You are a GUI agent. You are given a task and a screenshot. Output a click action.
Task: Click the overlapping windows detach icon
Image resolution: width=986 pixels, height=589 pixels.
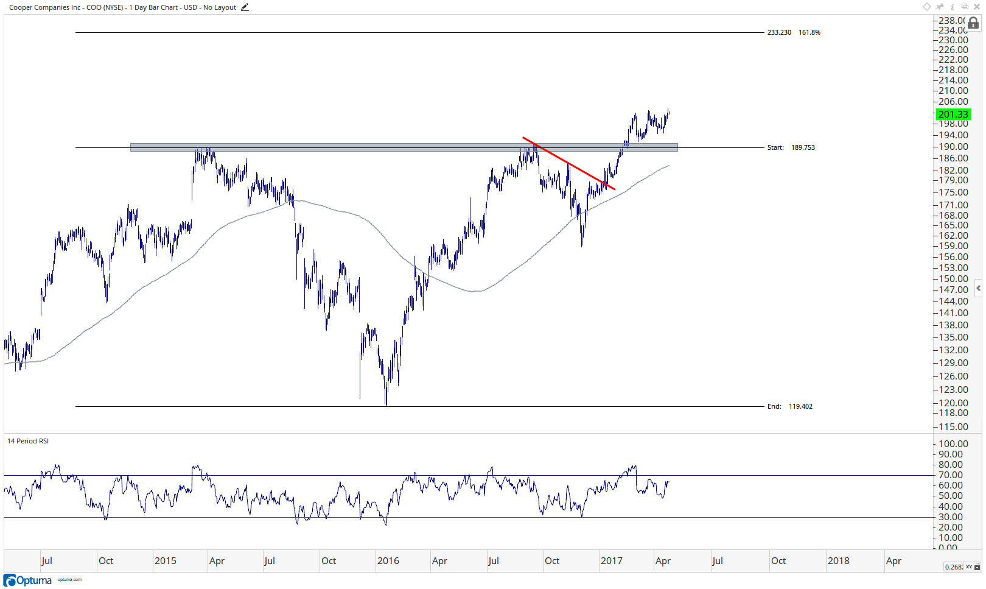coord(965,7)
